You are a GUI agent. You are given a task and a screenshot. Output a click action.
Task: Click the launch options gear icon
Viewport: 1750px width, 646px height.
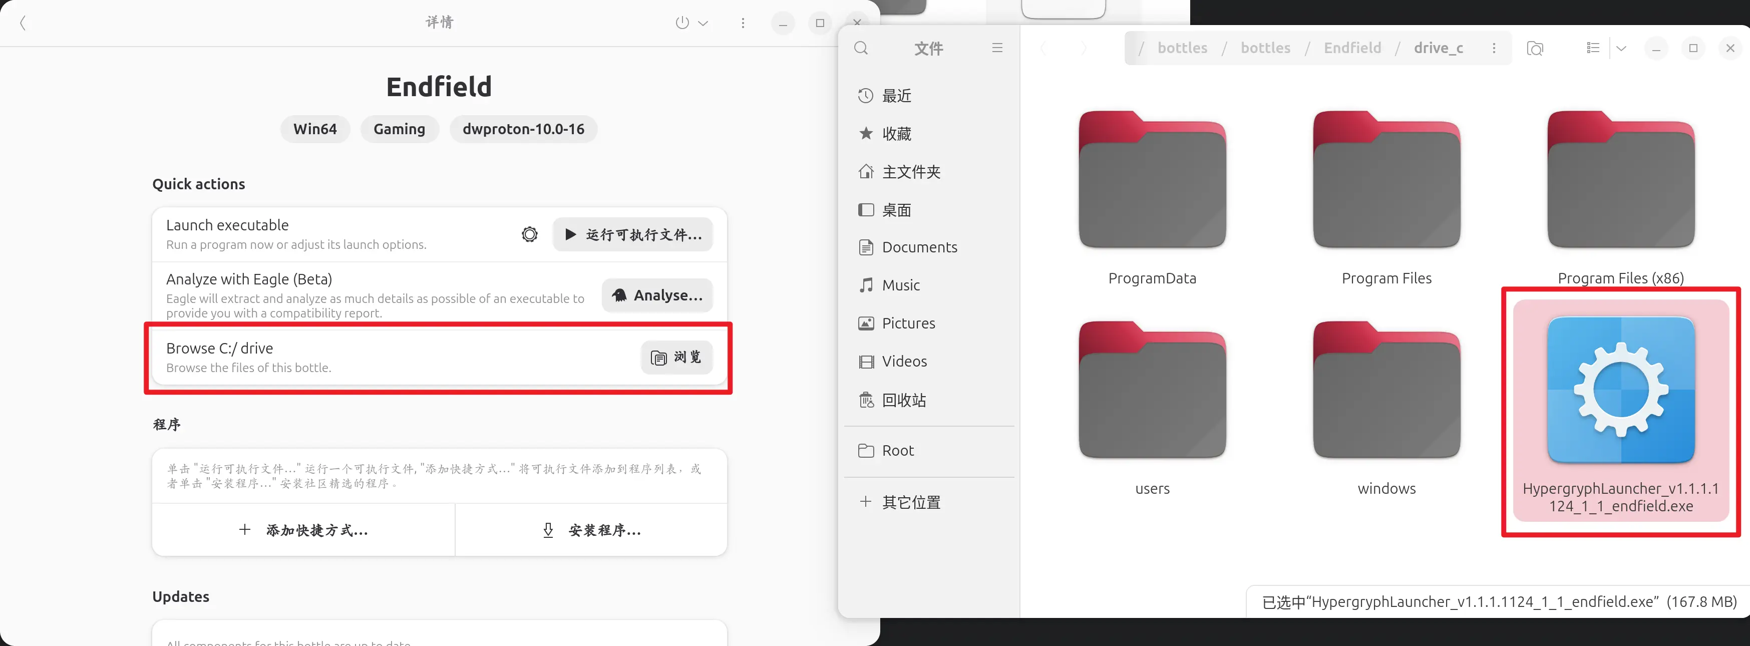pos(529,234)
